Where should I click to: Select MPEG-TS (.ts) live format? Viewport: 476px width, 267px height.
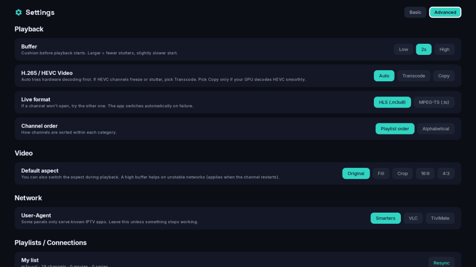point(434,102)
